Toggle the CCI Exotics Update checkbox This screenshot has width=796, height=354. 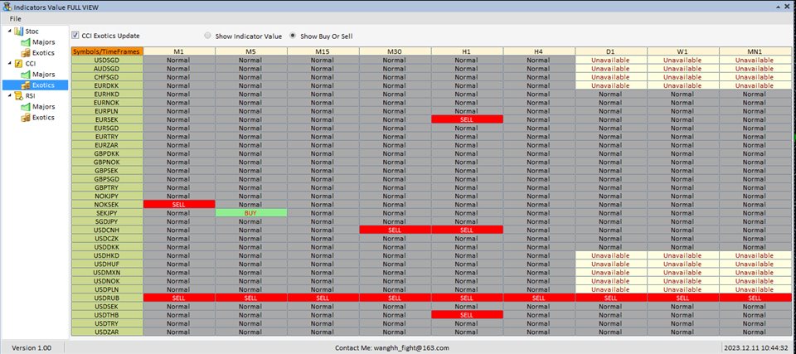point(75,36)
